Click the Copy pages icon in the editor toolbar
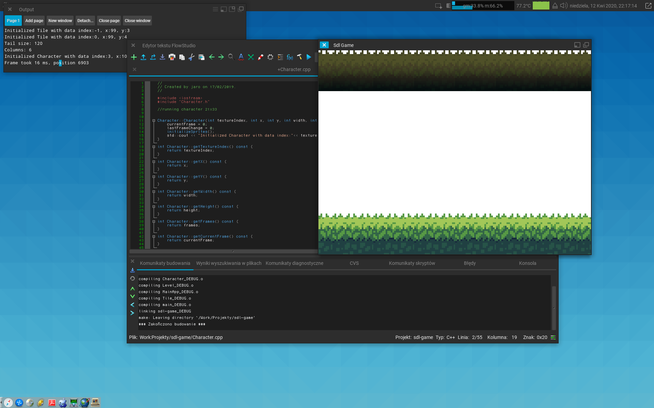This screenshot has width=654, height=408. [182, 57]
